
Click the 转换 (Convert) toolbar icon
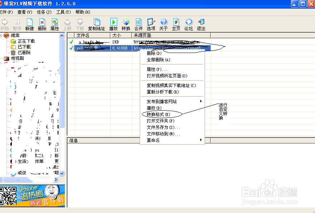(x=126, y=24)
